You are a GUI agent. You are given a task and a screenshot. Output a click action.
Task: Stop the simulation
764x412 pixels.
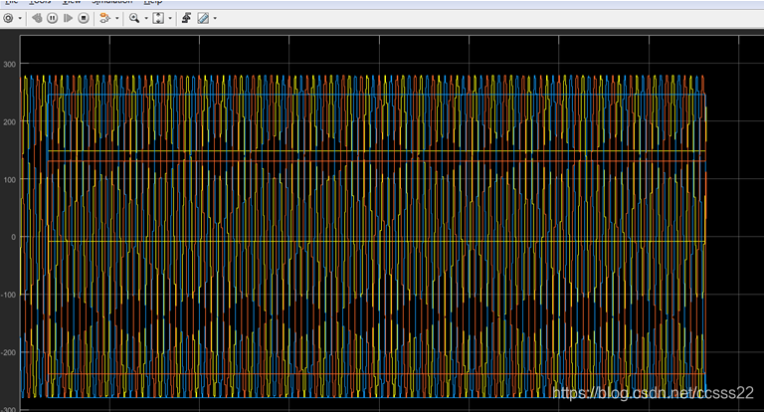click(84, 19)
